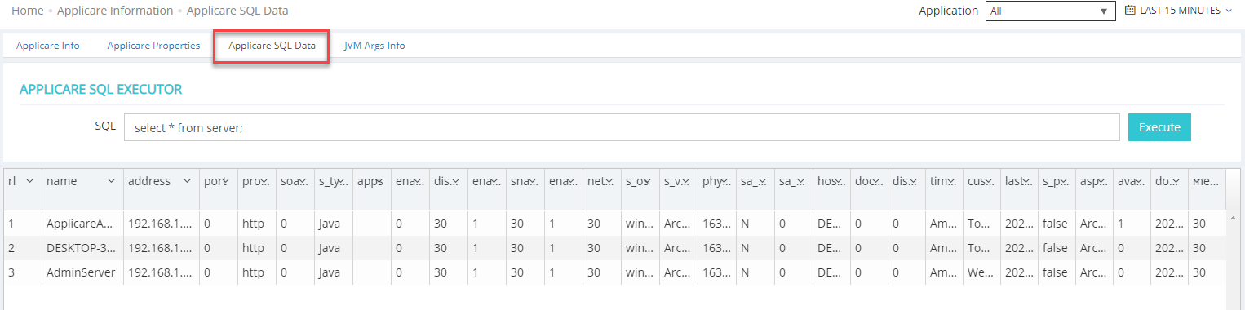Switch to the Applicare Info tab
Viewport: 1245px width, 310px height.
pos(48,46)
